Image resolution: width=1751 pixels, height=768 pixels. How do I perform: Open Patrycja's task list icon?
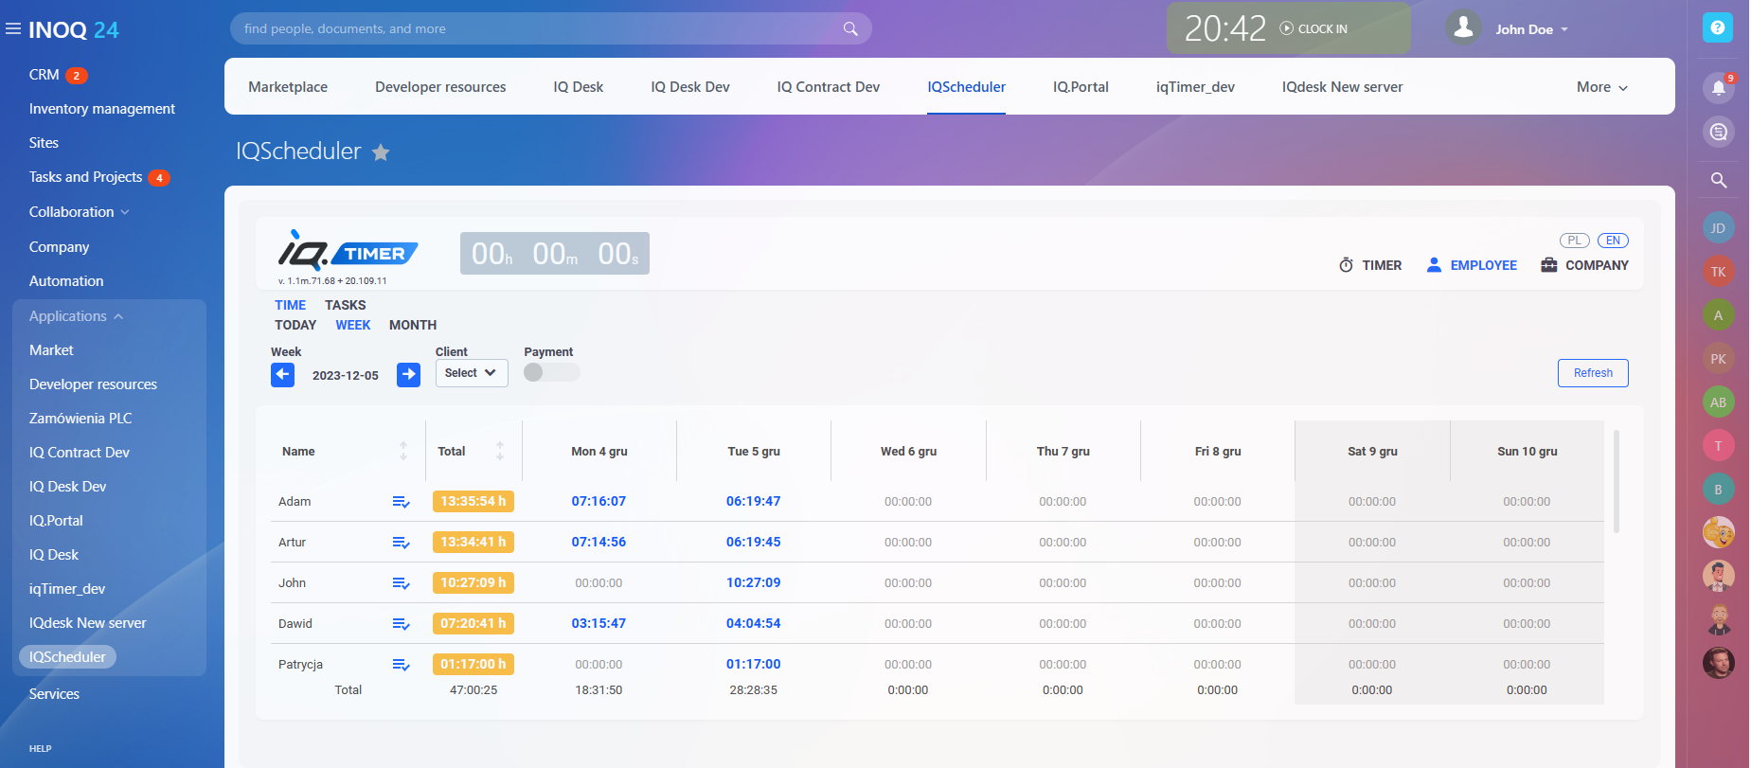[401, 665]
